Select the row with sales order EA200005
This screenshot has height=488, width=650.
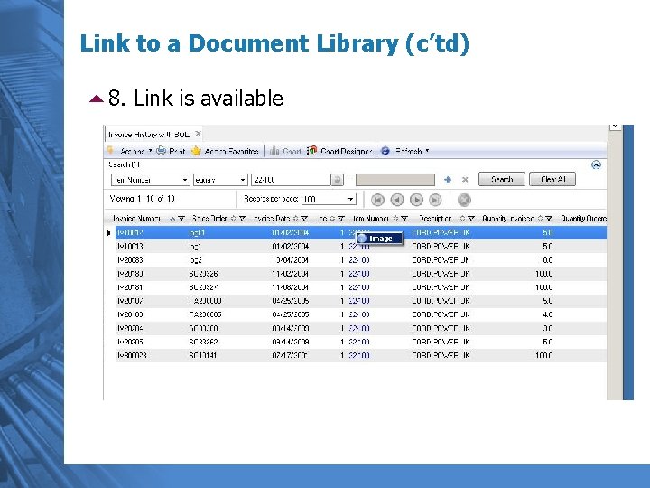(360, 314)
